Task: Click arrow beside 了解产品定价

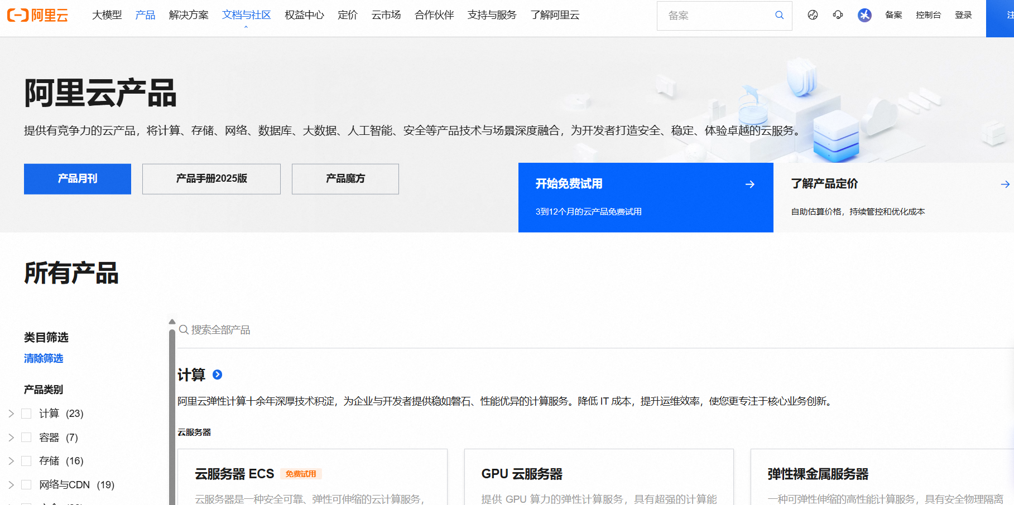Action: point(1005,184)
